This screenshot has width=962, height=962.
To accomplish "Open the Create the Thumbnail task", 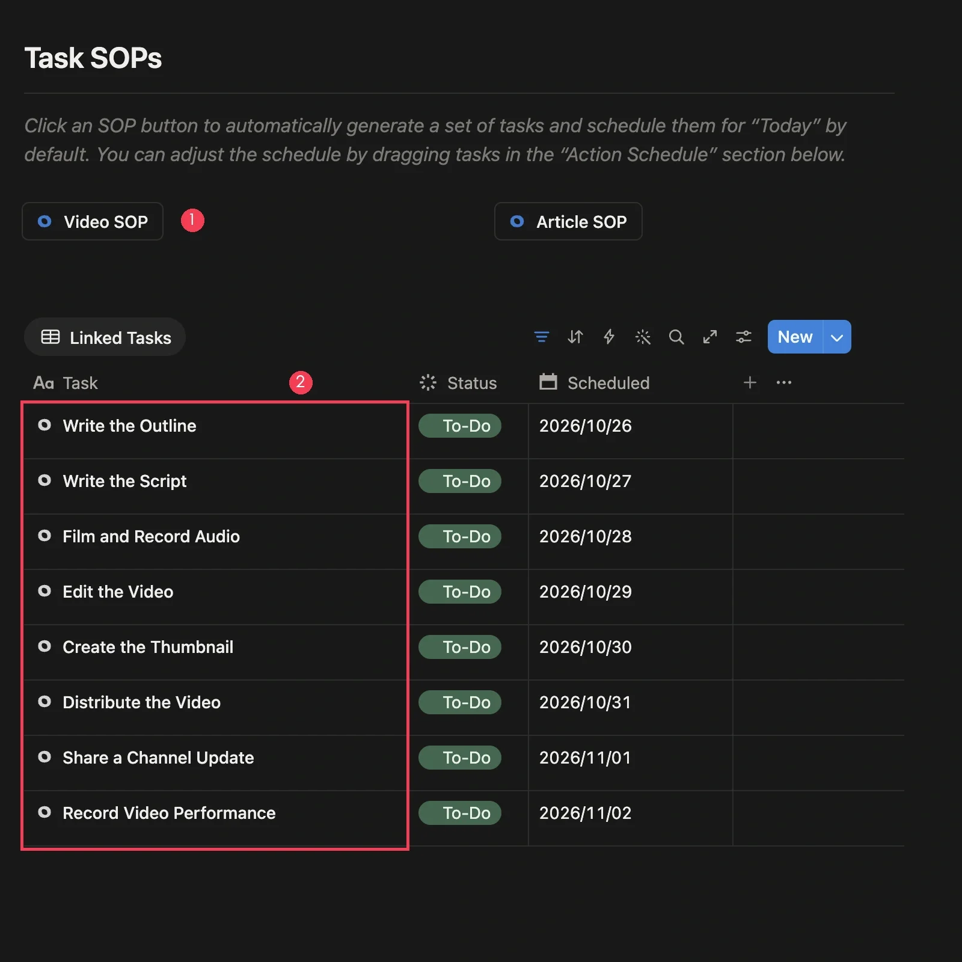I will 148,647.
